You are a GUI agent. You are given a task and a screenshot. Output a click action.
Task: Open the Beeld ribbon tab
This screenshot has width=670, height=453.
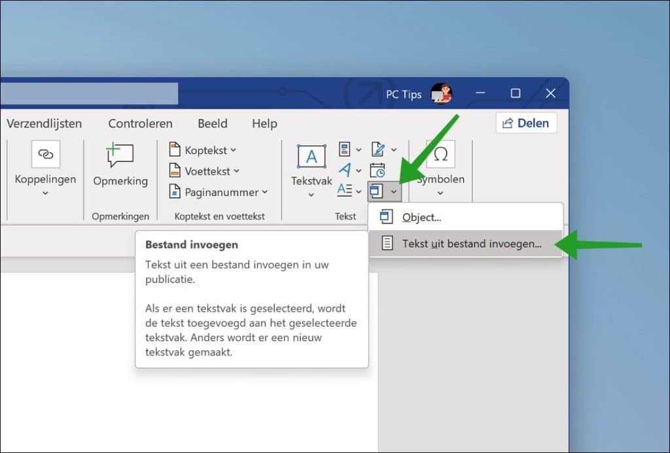(x=212, y=124)
